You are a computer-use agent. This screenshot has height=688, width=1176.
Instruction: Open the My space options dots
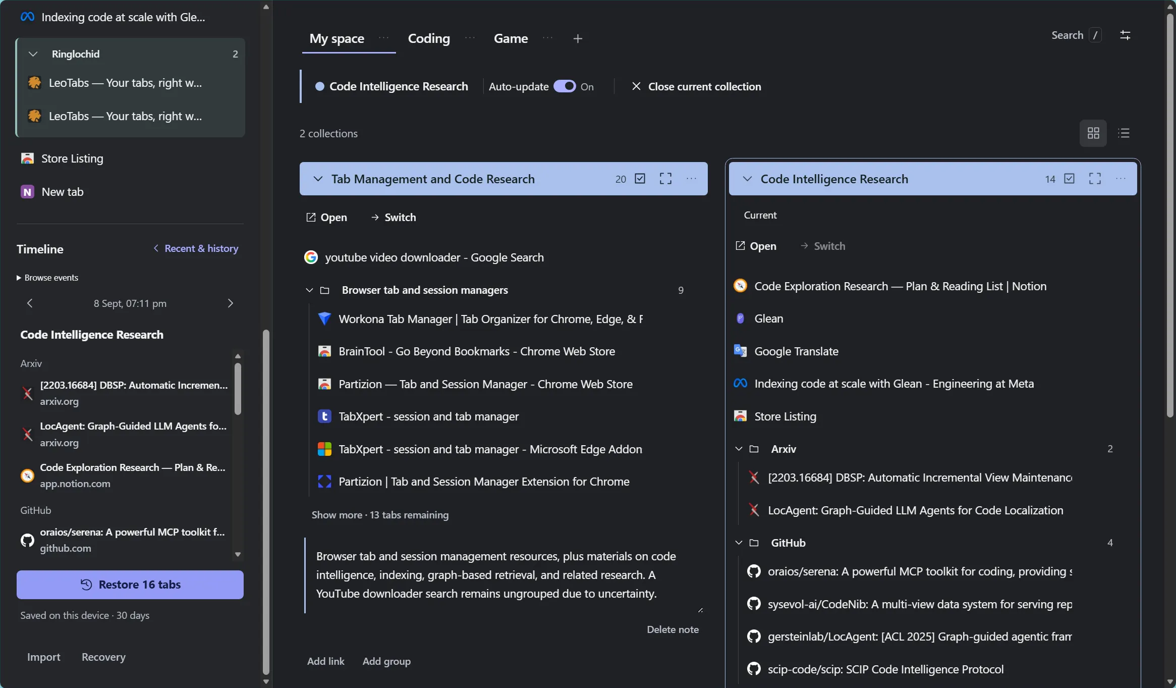tap(383, 38)
